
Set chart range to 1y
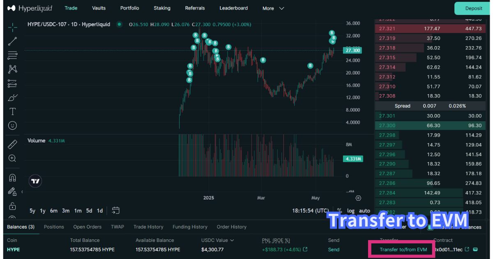pos(43,210)
